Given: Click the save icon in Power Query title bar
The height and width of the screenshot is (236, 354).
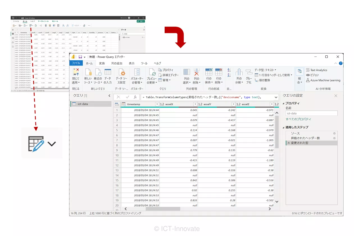Looking at the screenshot, I should click(x=80, y=57).
